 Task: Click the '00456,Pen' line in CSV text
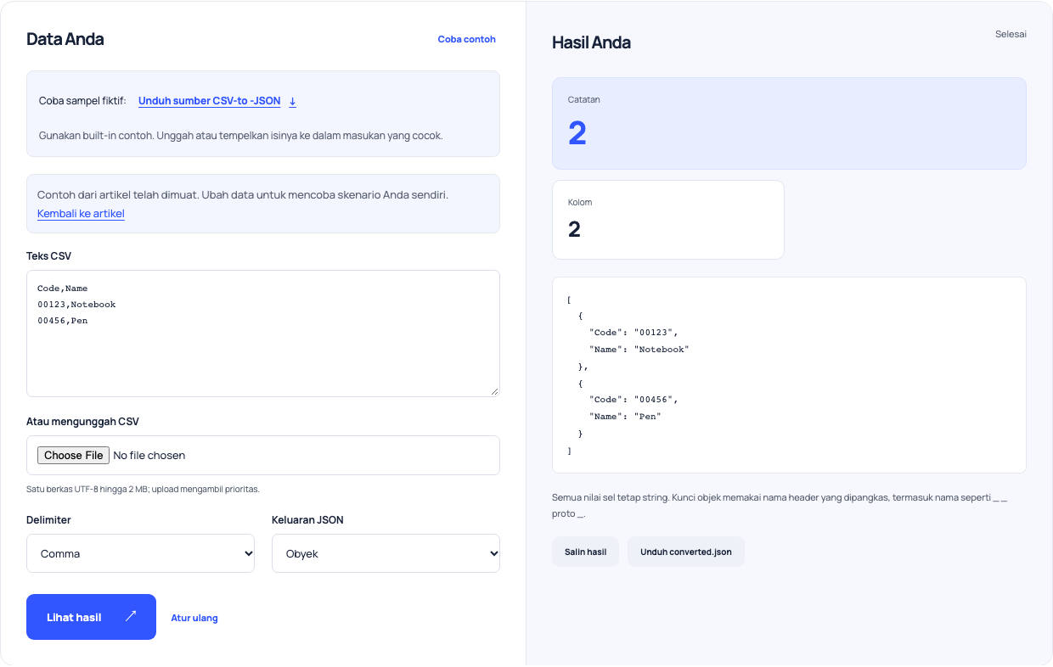click(62, 321)
